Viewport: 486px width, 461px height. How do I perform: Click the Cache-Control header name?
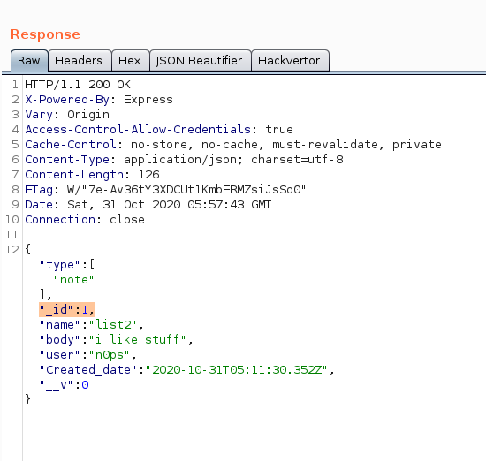click(71, 145)
